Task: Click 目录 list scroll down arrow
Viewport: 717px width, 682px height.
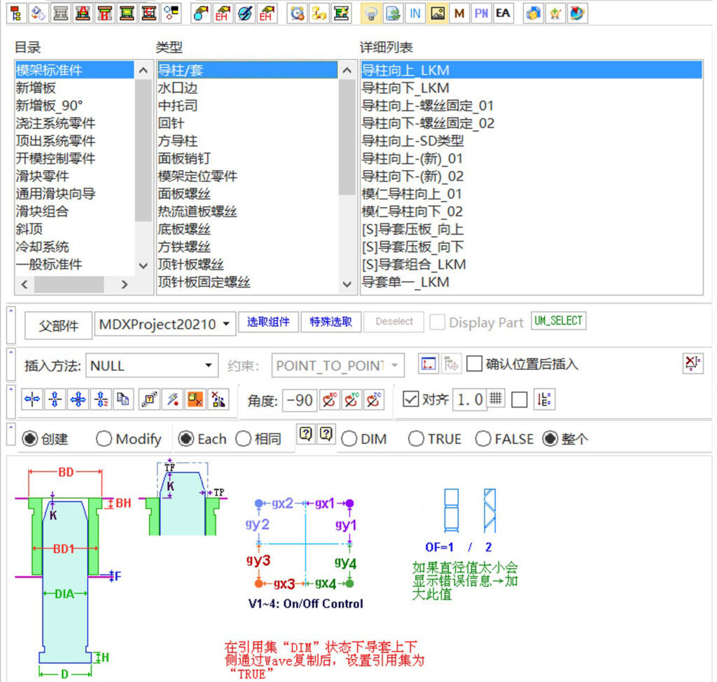Action: coord(143,265)
